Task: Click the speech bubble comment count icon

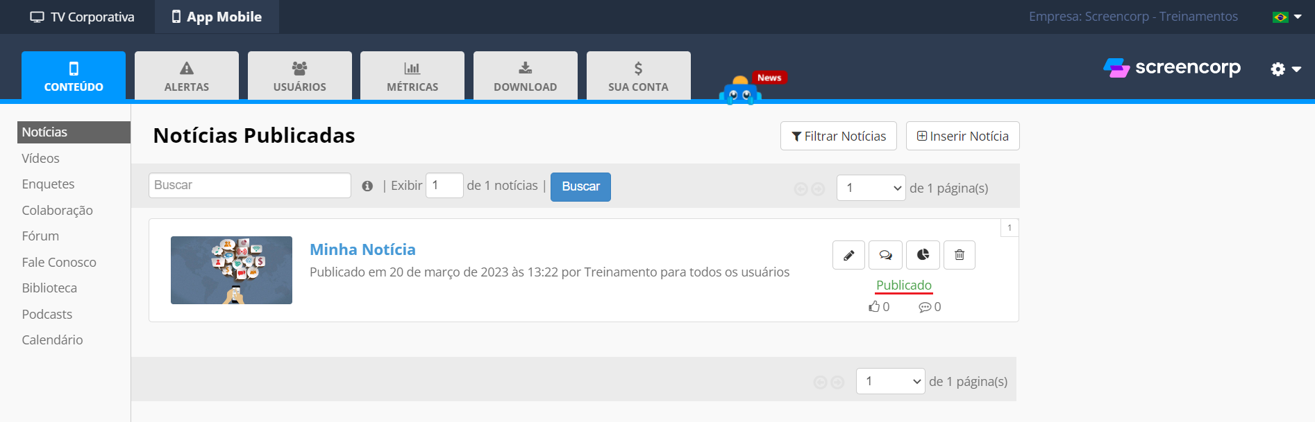Action: coord(925,307)
